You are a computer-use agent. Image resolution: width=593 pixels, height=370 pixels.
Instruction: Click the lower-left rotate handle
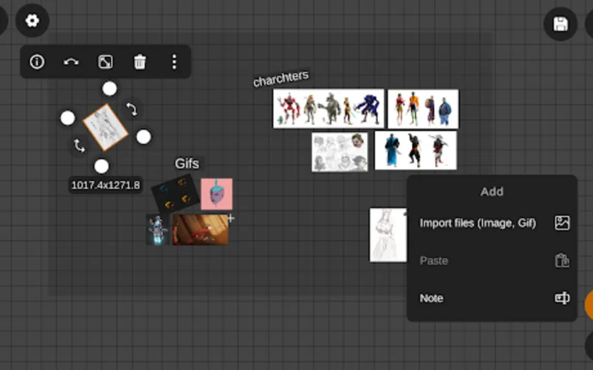[79, 145]
